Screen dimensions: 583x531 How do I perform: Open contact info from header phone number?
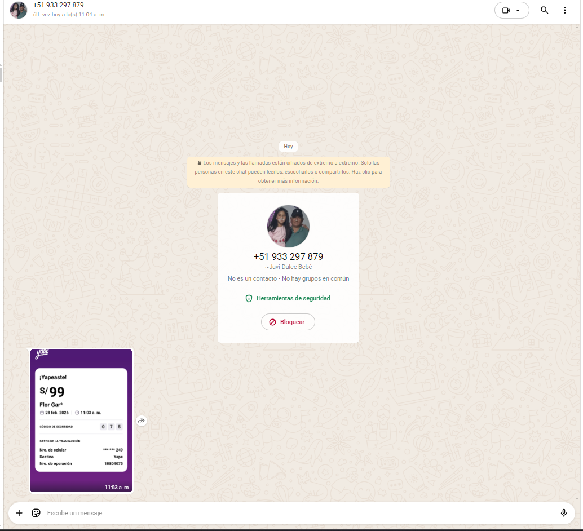coord(58,5)
